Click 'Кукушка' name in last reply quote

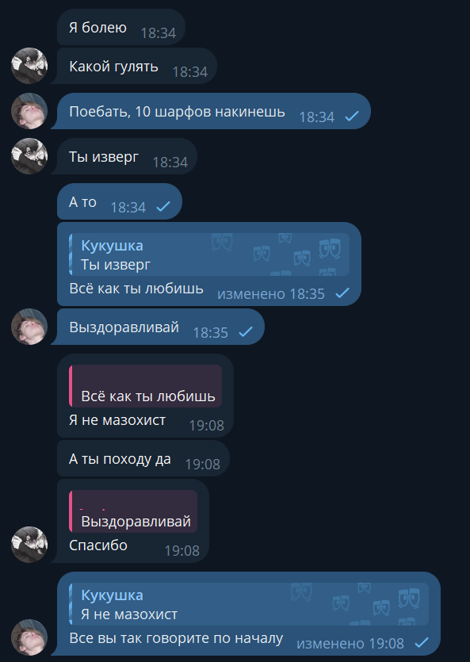(x=112, y=595)
